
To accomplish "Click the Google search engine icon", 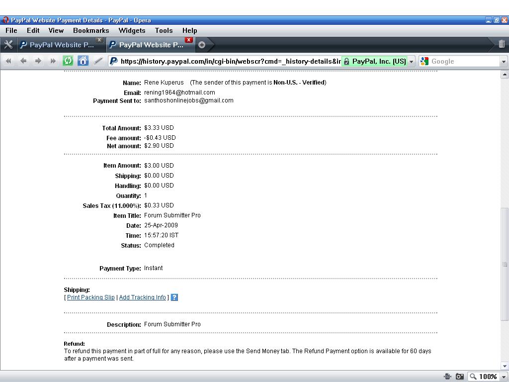I will pos(424,61).
